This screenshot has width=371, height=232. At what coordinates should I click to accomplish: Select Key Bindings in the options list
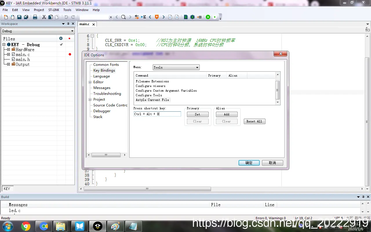tap(104, 70)
